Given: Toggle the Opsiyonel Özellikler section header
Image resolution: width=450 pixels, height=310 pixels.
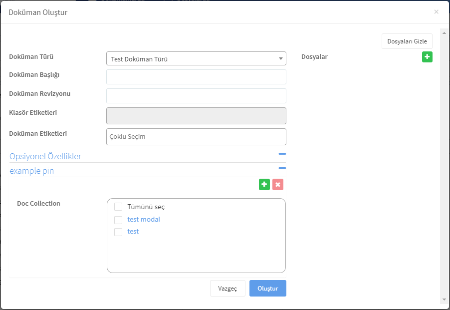Looking at the screenshot, I should pos(45,156).
